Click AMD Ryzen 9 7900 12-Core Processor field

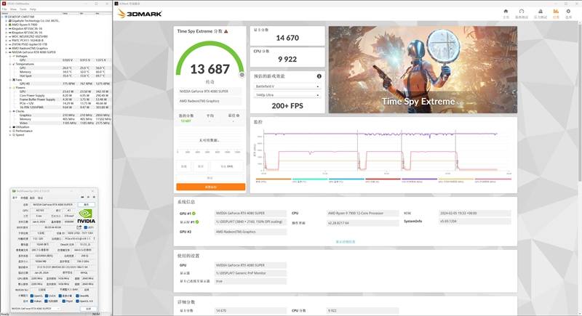[x=362, y=214]
